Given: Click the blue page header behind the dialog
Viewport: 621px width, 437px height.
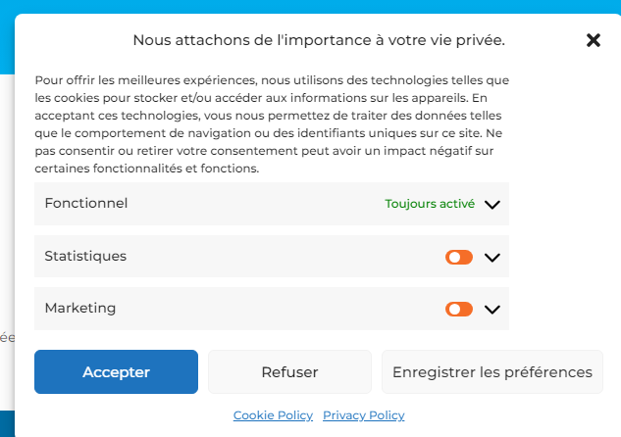Looking at the screenshot, I should tap(310, 6).
